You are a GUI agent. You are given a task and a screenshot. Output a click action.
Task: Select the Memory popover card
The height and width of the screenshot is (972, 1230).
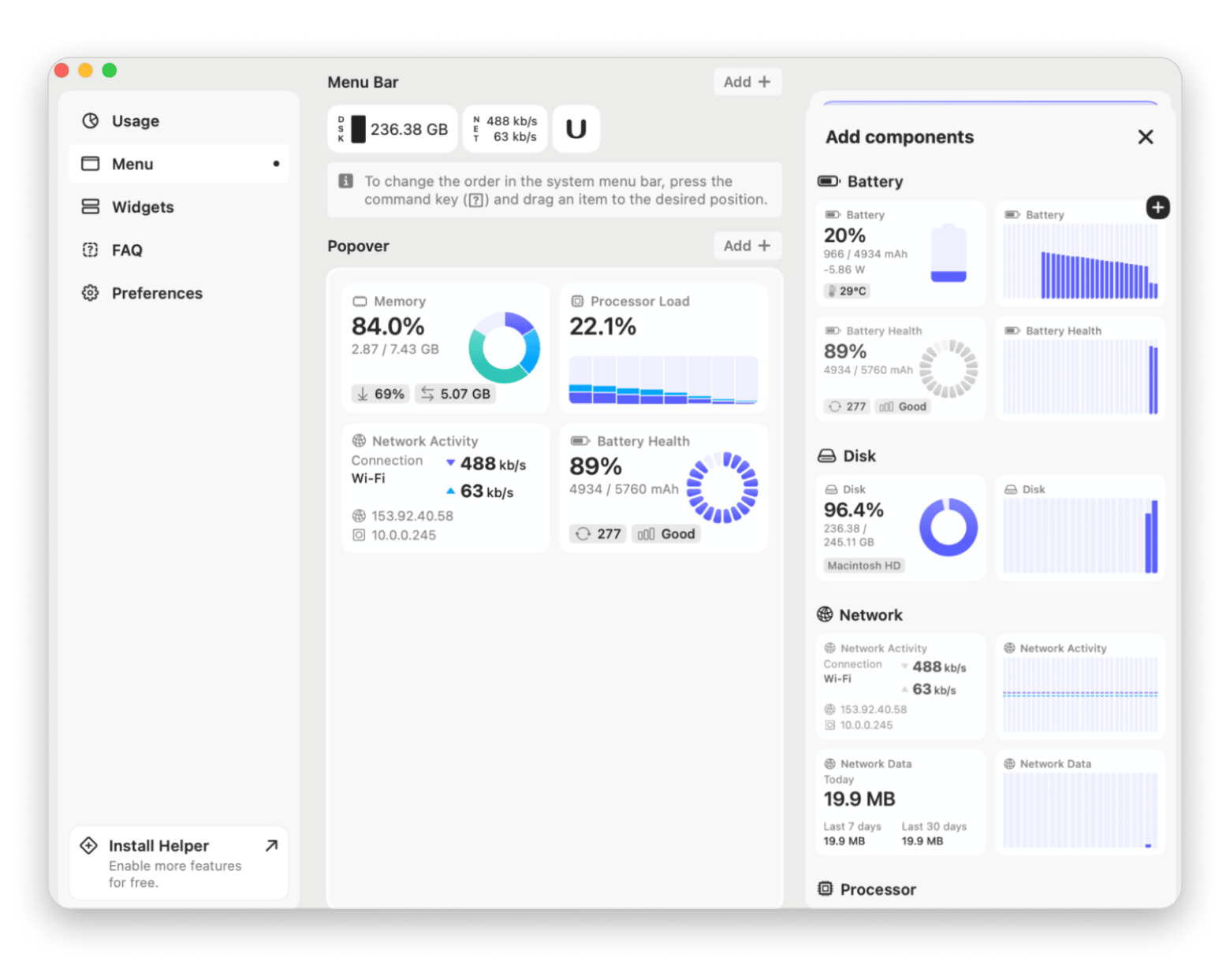tap(445, 348)
